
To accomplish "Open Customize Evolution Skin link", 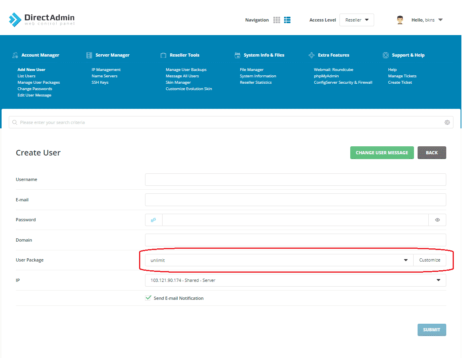I will [x=189, y=89].
